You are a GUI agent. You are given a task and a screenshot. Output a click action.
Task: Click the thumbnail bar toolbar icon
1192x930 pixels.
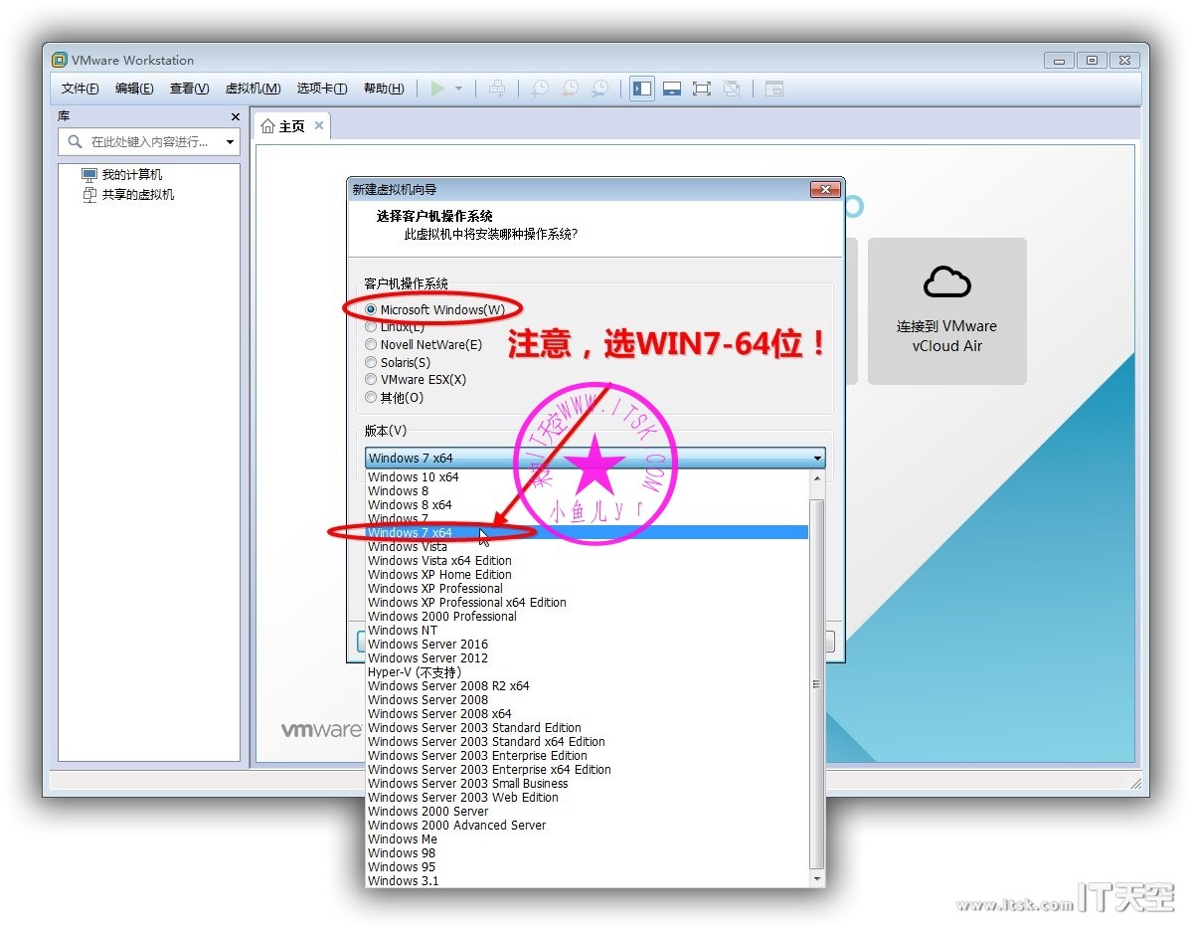pyautogui.click(x=672, y=89)
